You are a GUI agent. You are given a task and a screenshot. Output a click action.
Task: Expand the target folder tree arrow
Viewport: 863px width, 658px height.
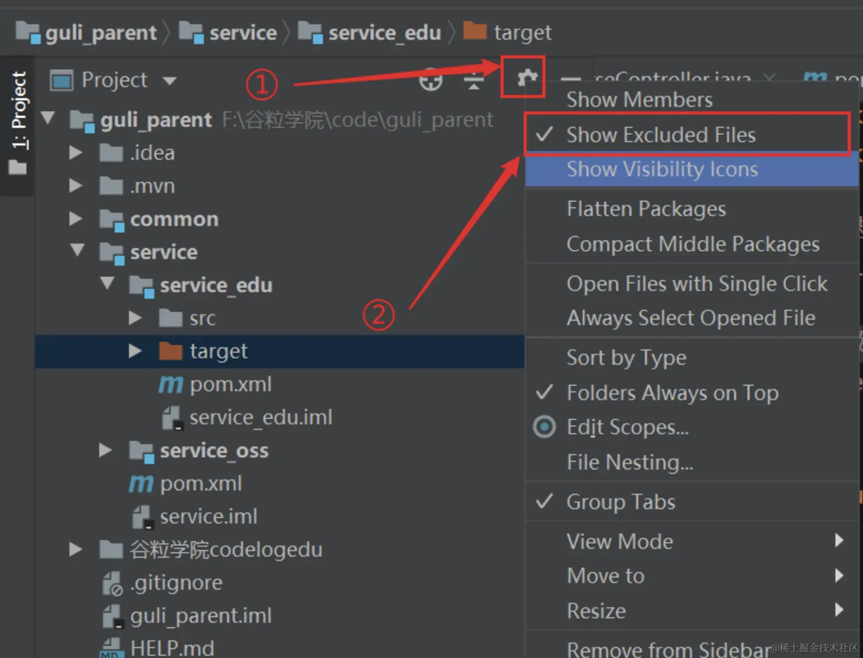click(135, 351)
